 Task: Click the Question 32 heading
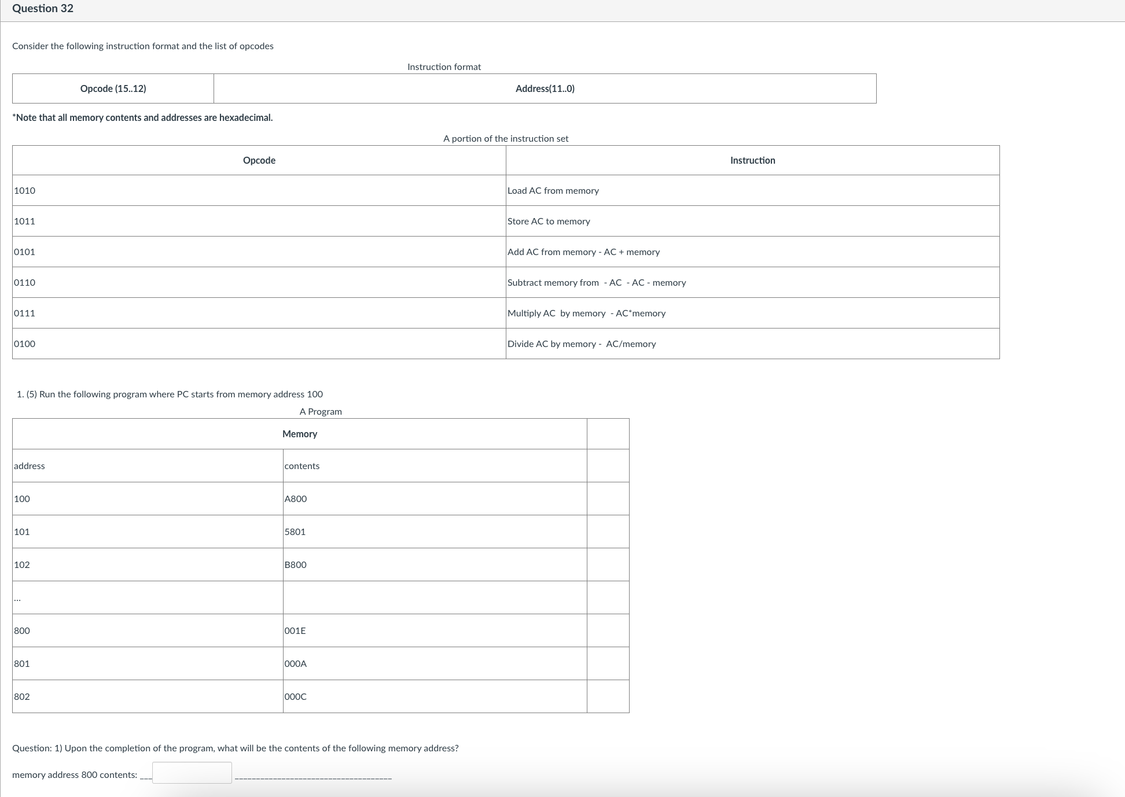coord(43,9)
